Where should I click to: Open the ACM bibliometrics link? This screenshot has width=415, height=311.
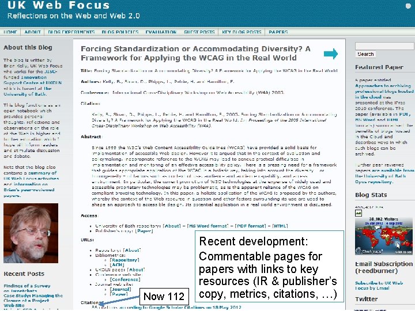116,265
